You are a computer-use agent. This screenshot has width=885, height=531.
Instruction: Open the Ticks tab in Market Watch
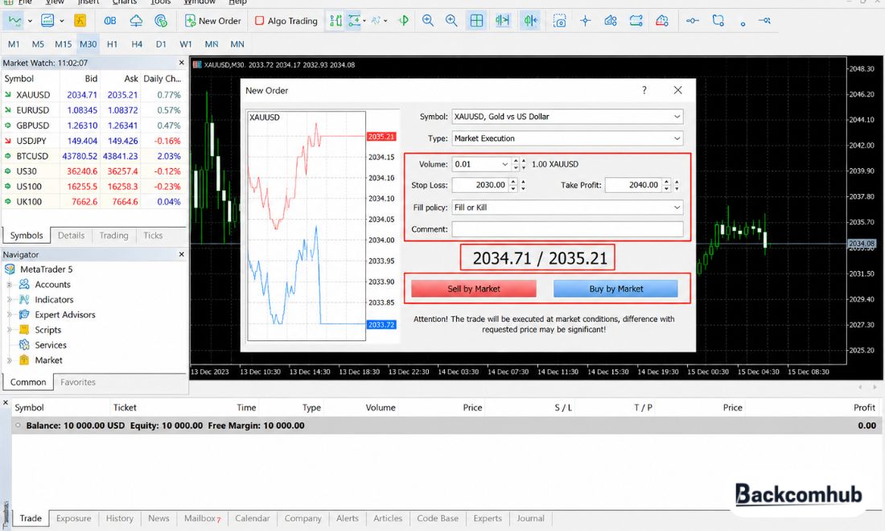pyautogui.click(x=153, y=235)
